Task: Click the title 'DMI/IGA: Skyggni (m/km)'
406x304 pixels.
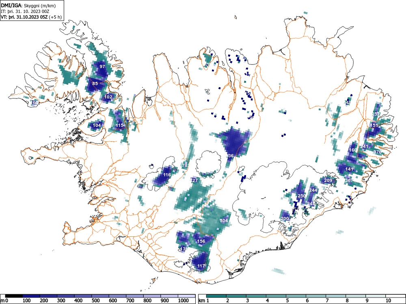Action: (28, 5)
